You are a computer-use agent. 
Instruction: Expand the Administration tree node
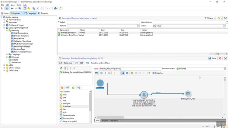tap(4, 20)
